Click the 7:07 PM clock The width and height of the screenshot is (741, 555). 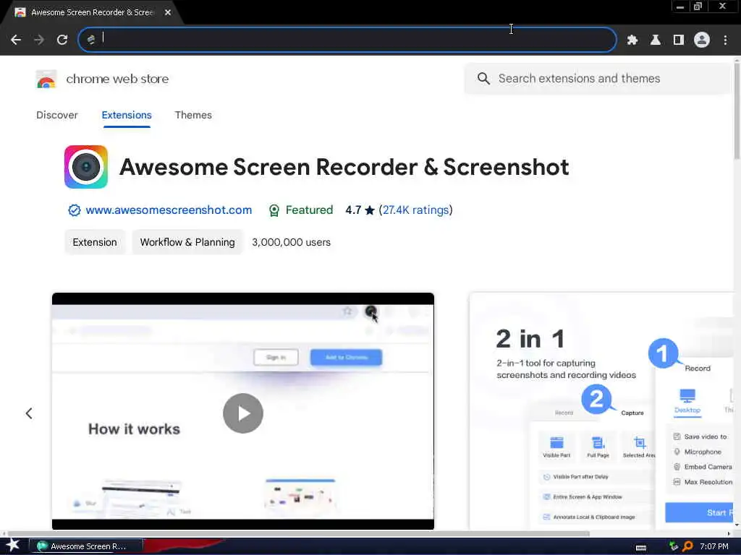714,546
